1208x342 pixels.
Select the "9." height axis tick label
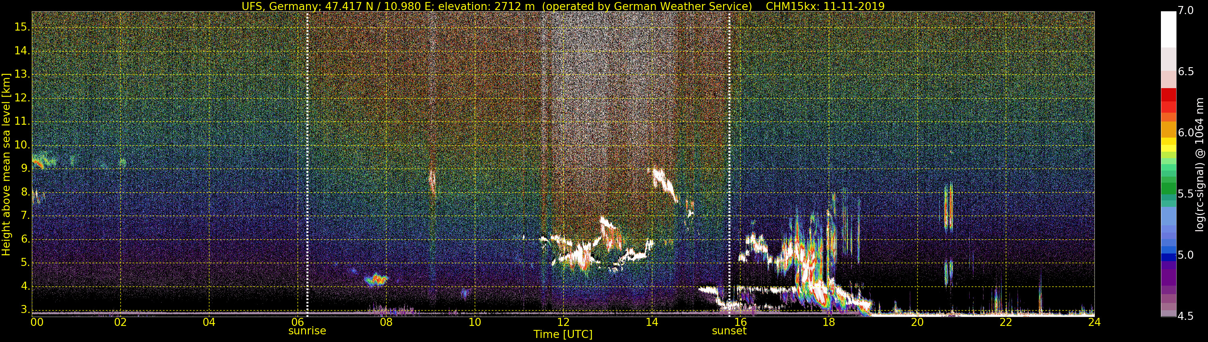coord(25,169)
